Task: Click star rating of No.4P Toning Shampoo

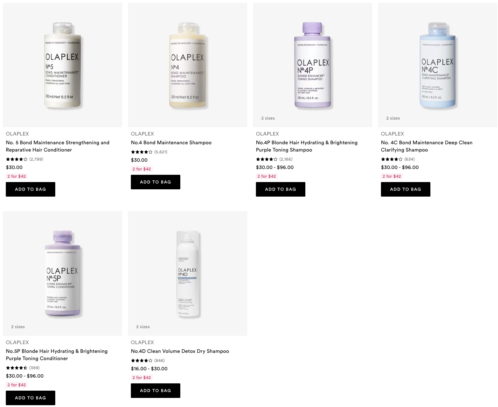Action: [266, 159]
